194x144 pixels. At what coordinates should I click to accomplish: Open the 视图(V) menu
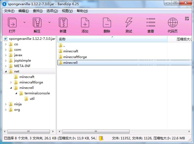(x=67, y=11)
